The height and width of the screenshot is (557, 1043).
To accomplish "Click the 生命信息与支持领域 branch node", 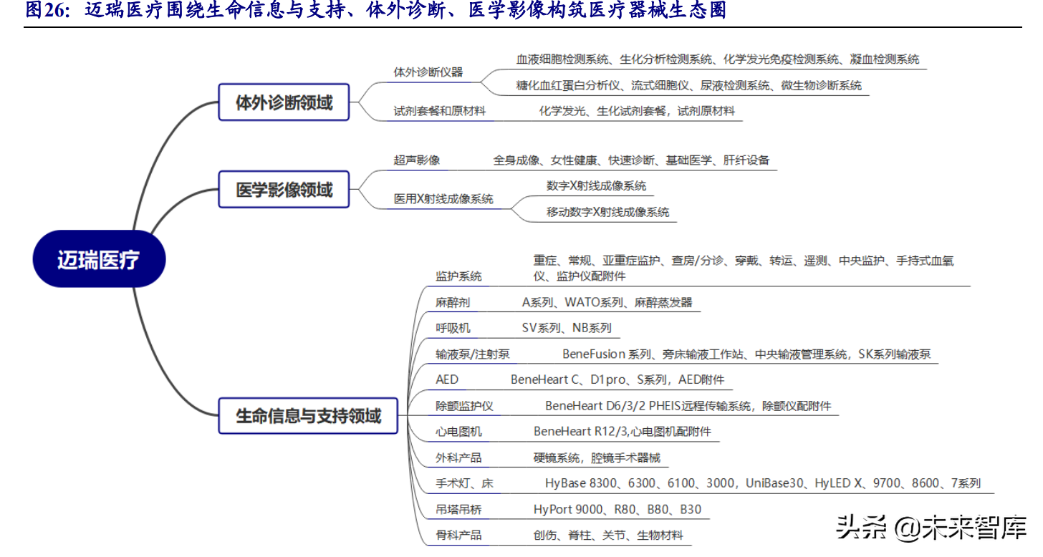I will [308, 415].
